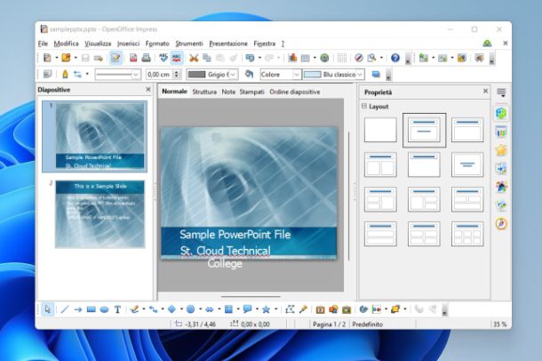Open the Navigator compass icon in sidebar
Screen dimensions: 542x361
[501, 223]
